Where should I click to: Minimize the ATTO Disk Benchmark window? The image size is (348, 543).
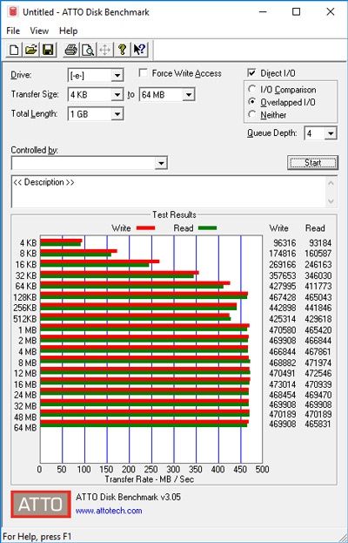[264, 12]
